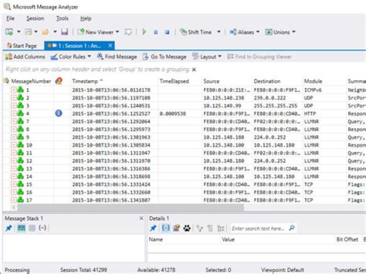Expand message row 15
The image size is (366, 274).
(14, 184)
